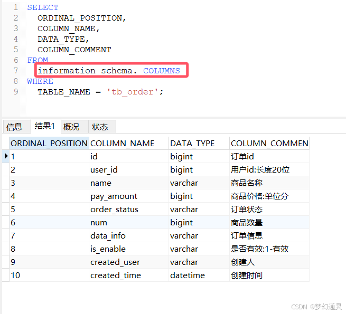The width and height of the screenshot is (346, 314).
Task: Select the 'user_id' cell
Action: pyautogui.click(x=129, y=170)
